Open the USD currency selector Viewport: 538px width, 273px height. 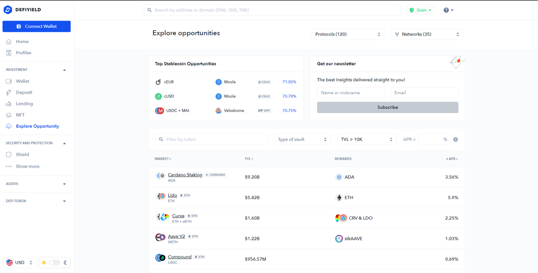20,263
